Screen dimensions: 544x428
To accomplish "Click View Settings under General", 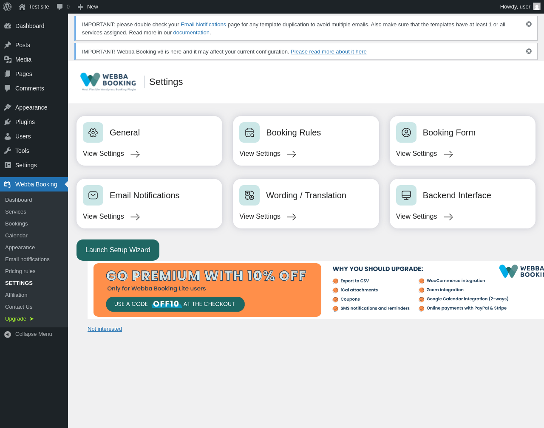I will [103, 154].
